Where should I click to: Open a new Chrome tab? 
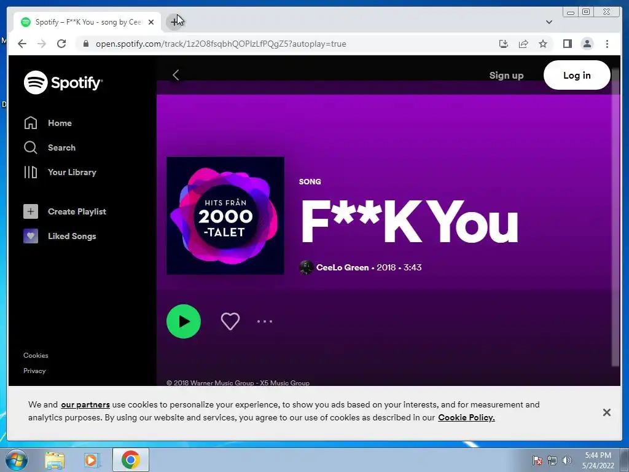click(x=174, y=22)
